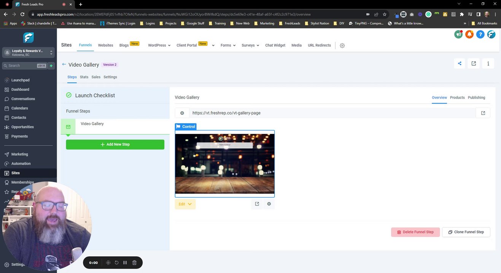The height and width of the screenshot is (273, 501).
Task: Click the Grammarly extension icon
Action: [428, 14]
